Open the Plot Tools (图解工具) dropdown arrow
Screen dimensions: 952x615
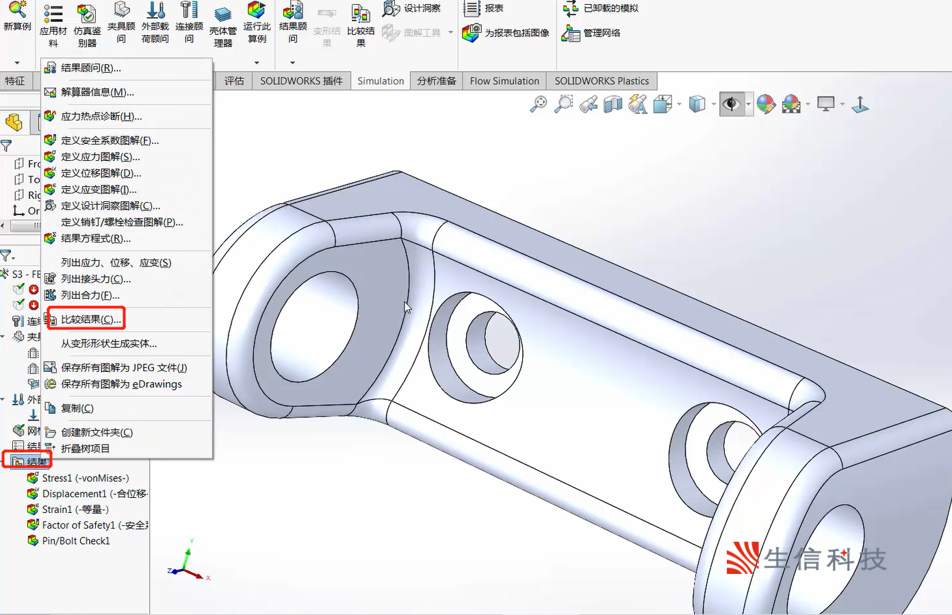450,32
